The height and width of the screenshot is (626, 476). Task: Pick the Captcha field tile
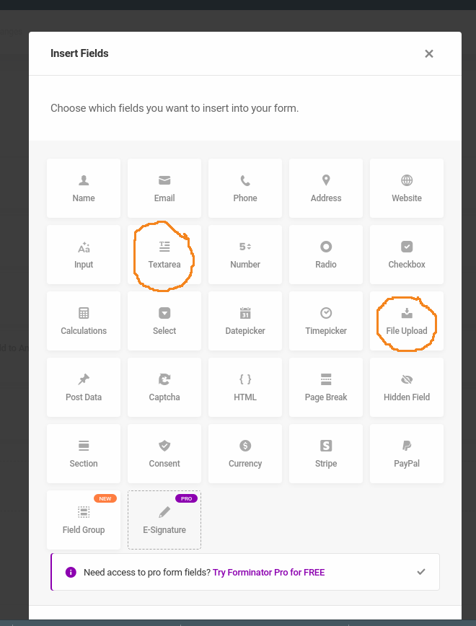164,387
